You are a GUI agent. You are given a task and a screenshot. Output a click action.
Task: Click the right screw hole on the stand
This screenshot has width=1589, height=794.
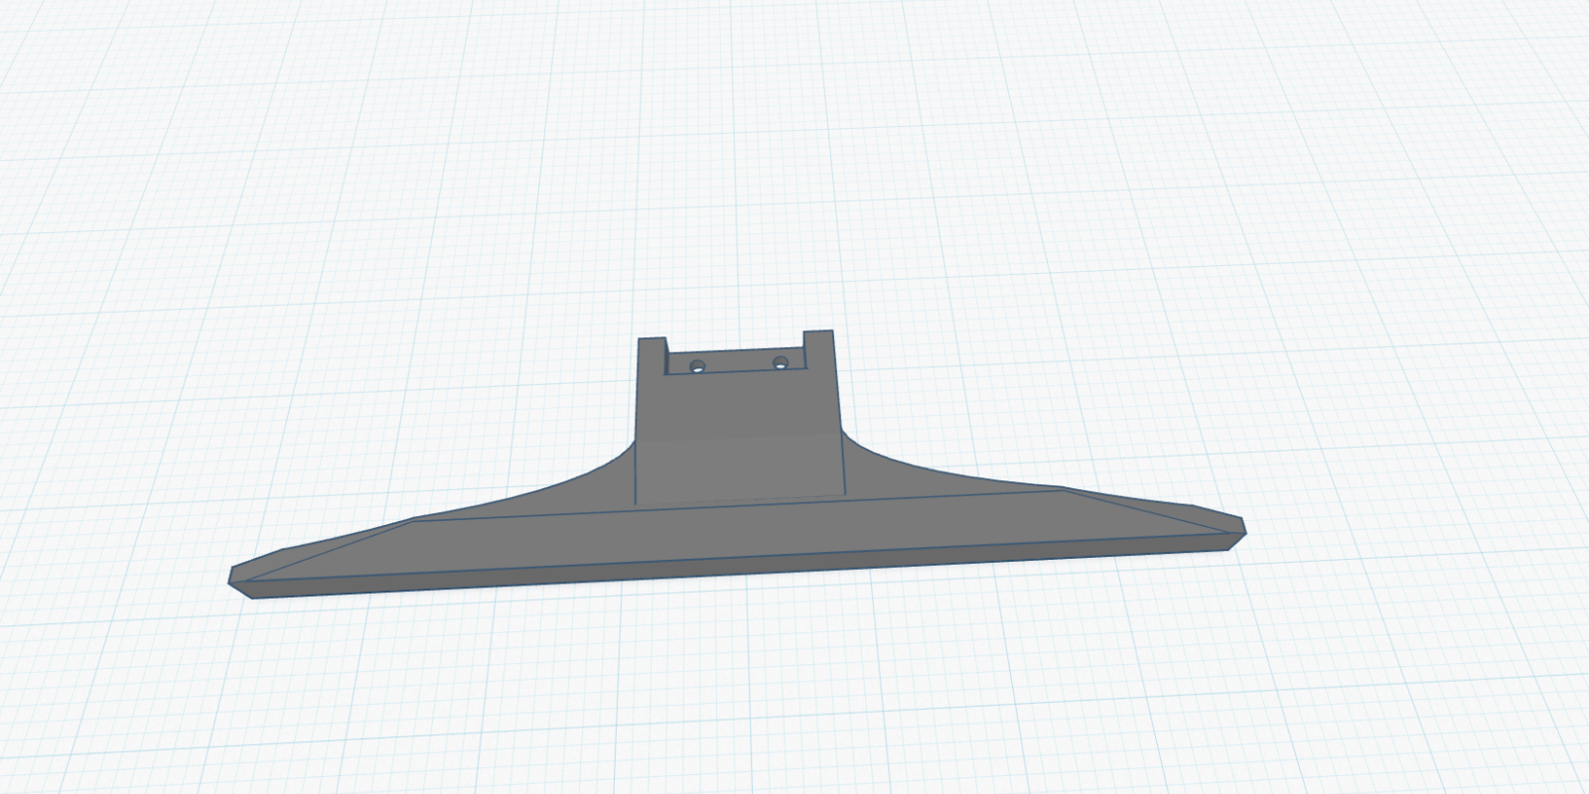click(x=781, y=362)
